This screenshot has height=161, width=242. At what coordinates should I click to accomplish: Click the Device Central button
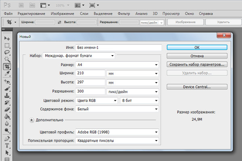coord(197,87)
